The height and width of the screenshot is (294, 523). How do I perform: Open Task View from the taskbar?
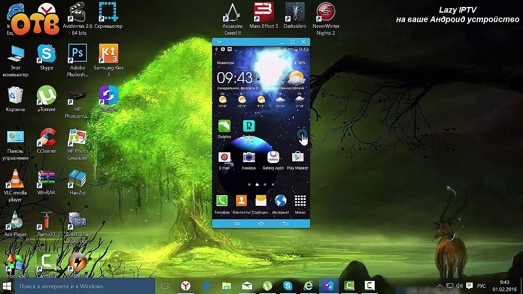[165, 286]
